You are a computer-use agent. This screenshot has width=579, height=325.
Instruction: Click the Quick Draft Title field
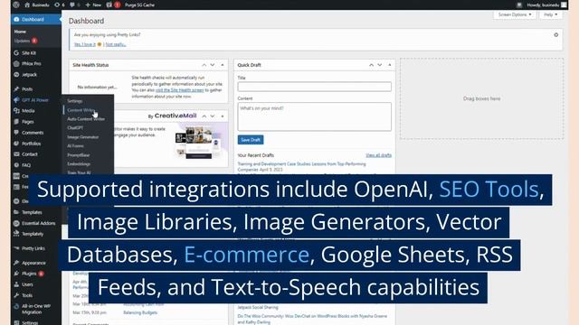coord(314,87)
